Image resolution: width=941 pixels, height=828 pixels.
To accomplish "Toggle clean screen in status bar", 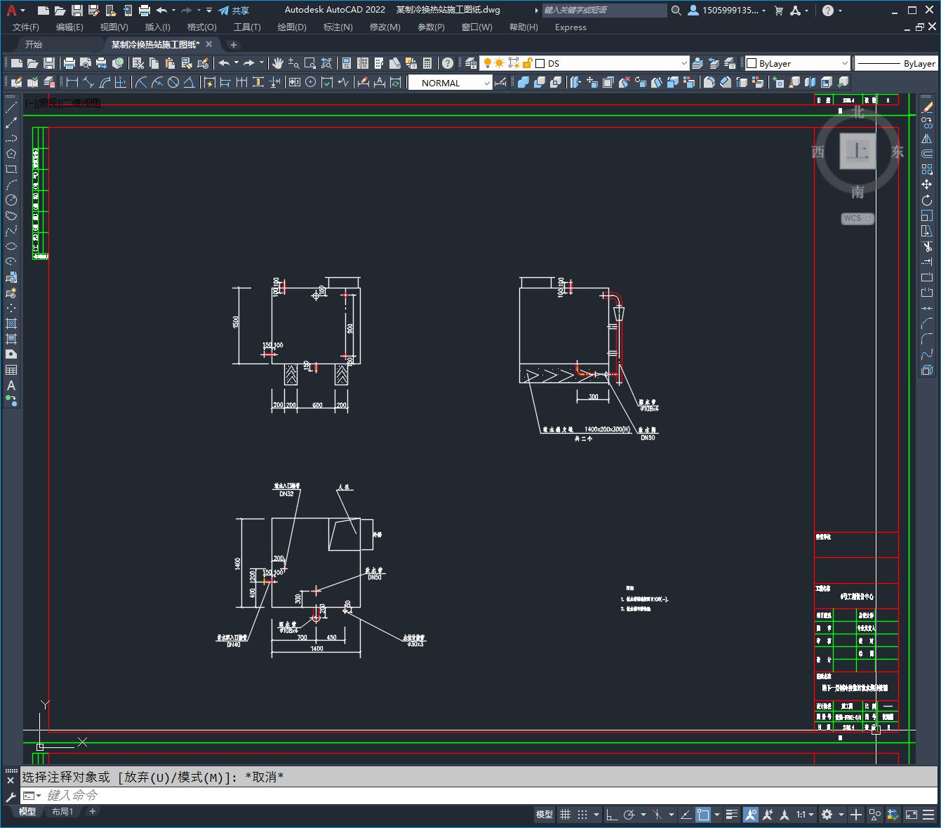I will tap(912, 815).
